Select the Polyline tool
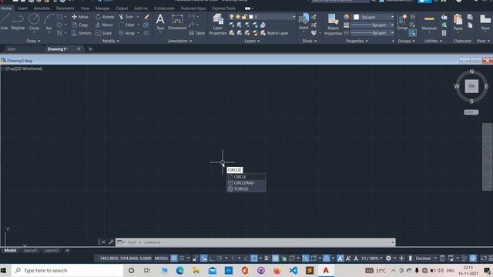Screen dimensions: 493x277 [x=18, y=22]
